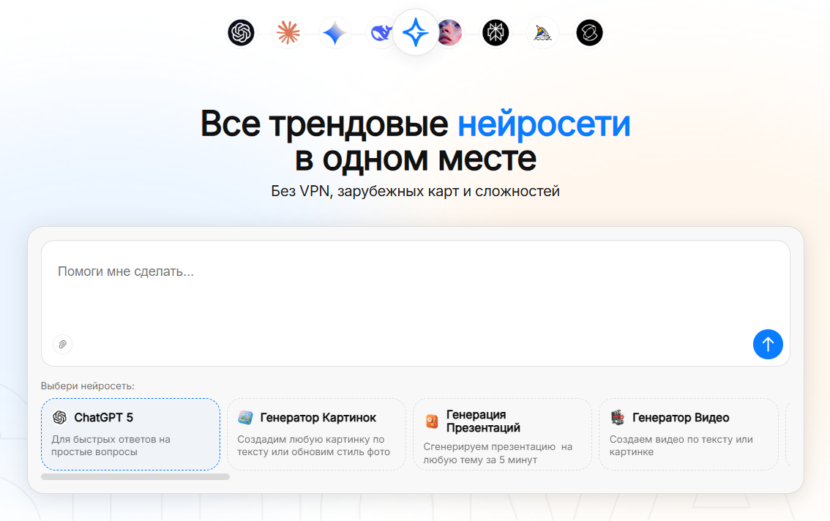830x521 pixels.
Task: Choose the Midjourney sailboat icon
Action: click(x=542, y=33)
